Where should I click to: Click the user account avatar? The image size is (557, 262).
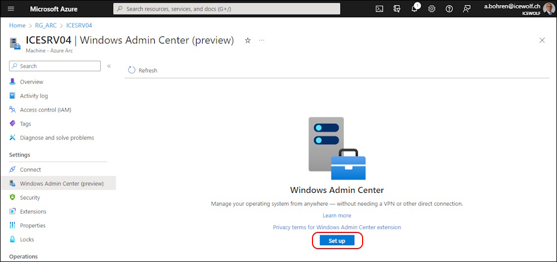point(548,8)
